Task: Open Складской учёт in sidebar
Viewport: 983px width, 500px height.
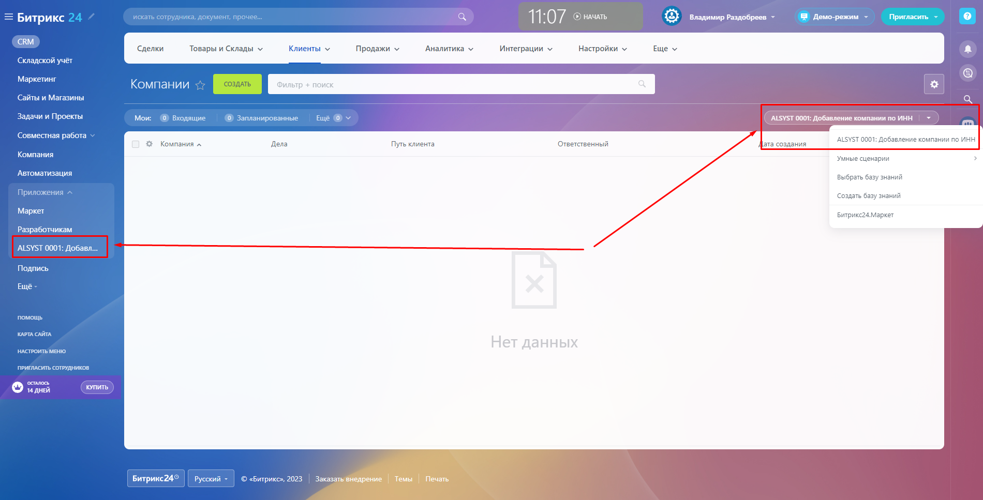Action: [45, 60]
